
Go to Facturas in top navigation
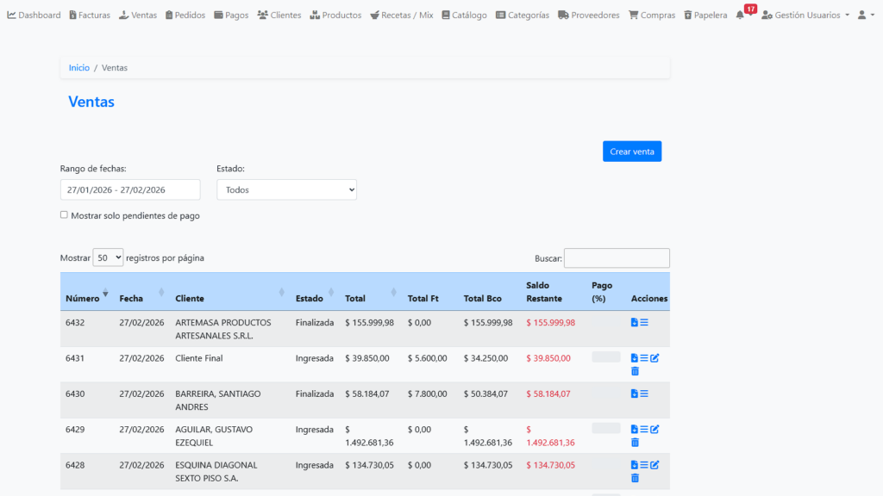pos(90,15)
